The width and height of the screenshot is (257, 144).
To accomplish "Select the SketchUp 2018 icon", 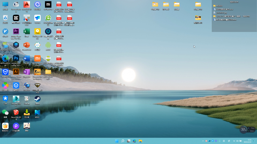I will coord(16,115).
